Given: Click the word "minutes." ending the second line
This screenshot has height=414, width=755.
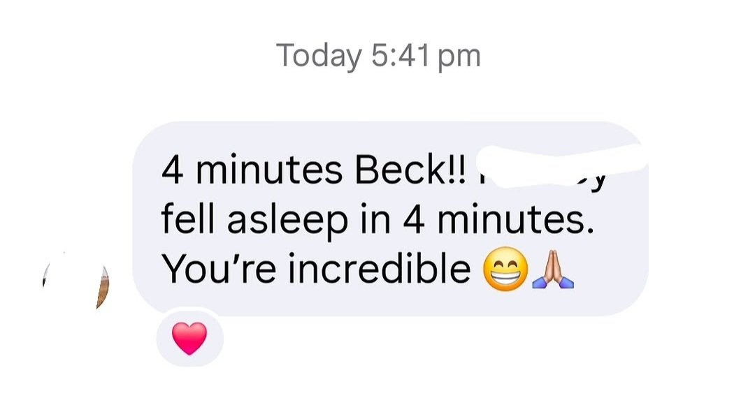Looking at the screenshot, I should point(516,220).
